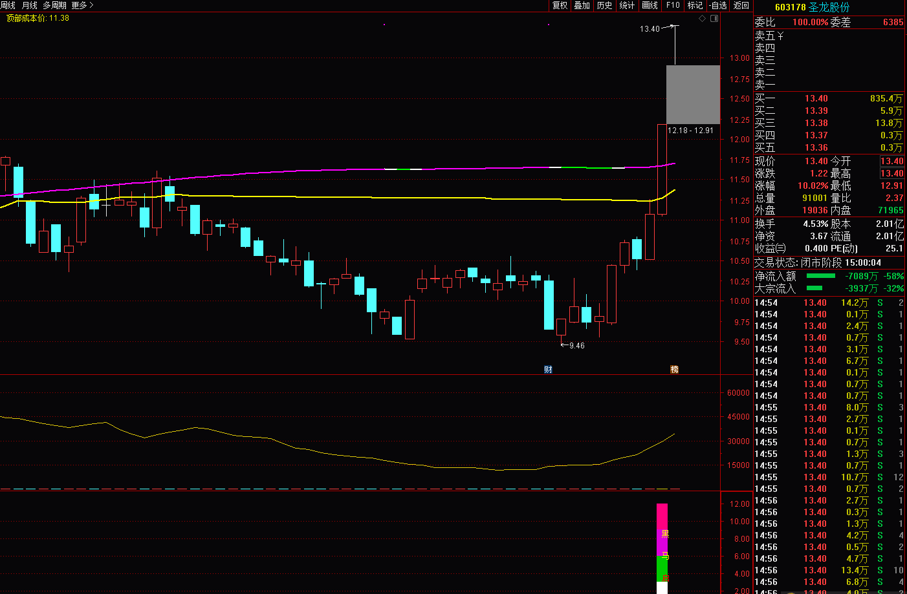Click the 委差 6385 value
The height and width of the screenshot is (594, 907).
tap(893, 22)
